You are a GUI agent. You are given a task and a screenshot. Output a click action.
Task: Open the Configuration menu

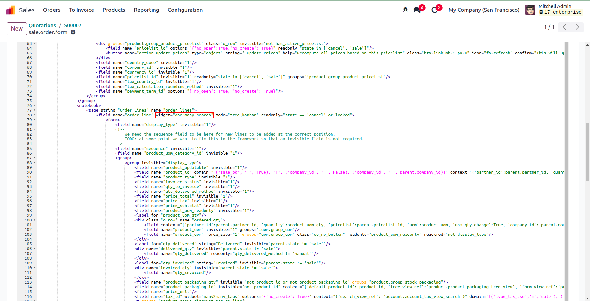[185, 10]
